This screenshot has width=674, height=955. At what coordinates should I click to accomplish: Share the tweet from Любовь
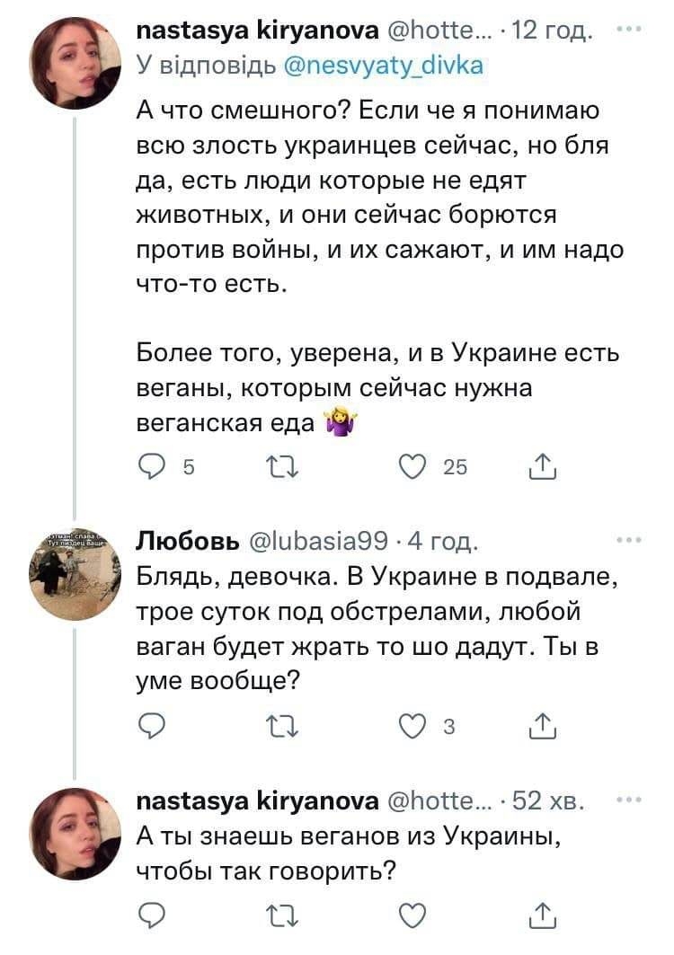pyautogui.click(x=545, y=724)
